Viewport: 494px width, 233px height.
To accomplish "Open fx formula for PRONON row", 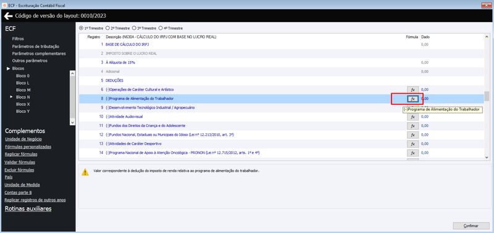I will [412, 153].
